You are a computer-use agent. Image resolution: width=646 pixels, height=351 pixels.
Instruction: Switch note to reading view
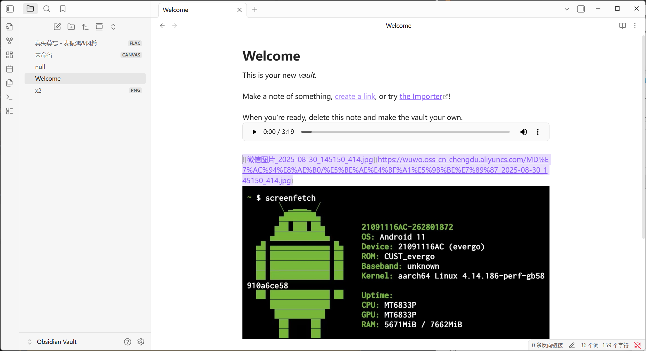(622, 26)
